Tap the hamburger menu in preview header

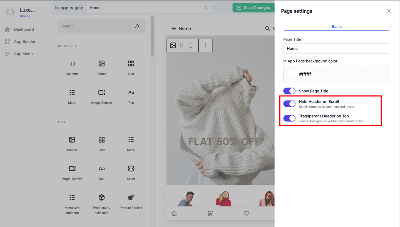[x=173, y=29]
